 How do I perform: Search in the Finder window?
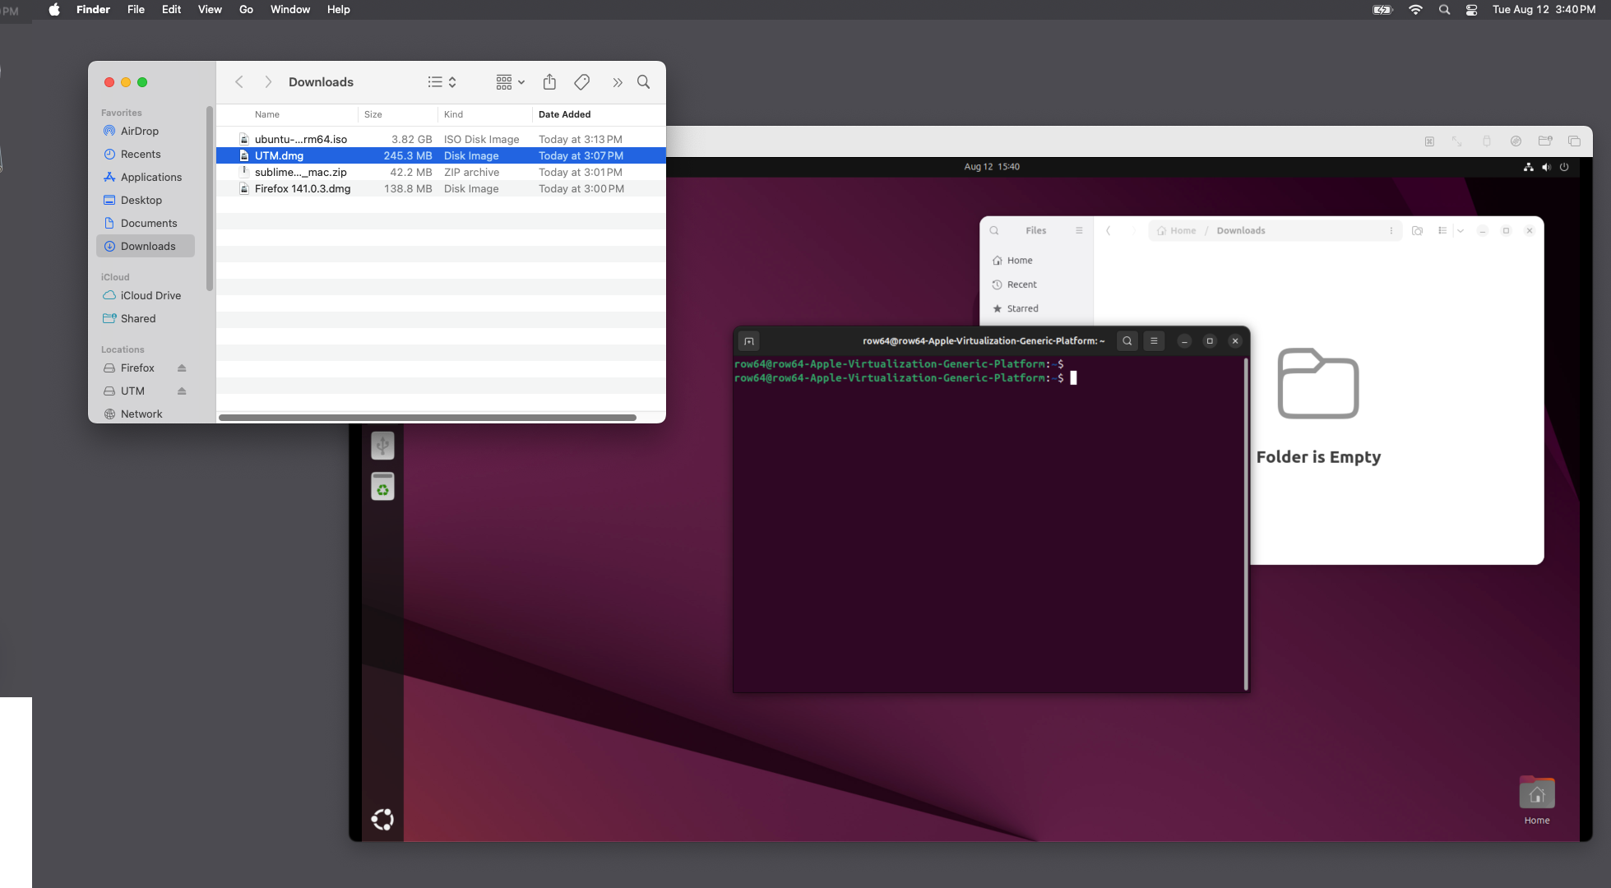pos(644,81)
